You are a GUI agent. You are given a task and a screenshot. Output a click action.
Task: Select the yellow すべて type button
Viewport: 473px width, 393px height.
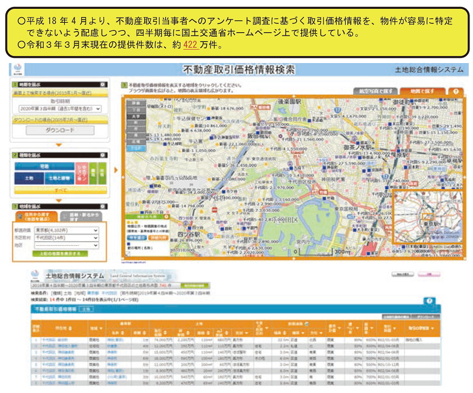click(61, 190)
